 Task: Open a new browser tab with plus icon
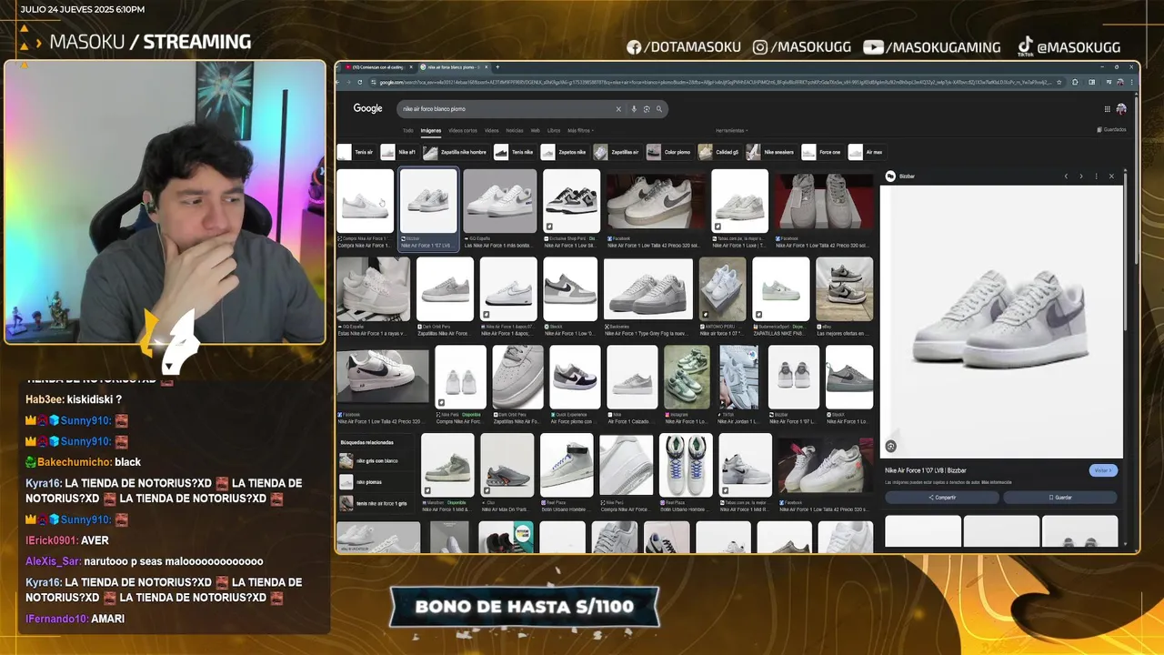tap(497, 67)
